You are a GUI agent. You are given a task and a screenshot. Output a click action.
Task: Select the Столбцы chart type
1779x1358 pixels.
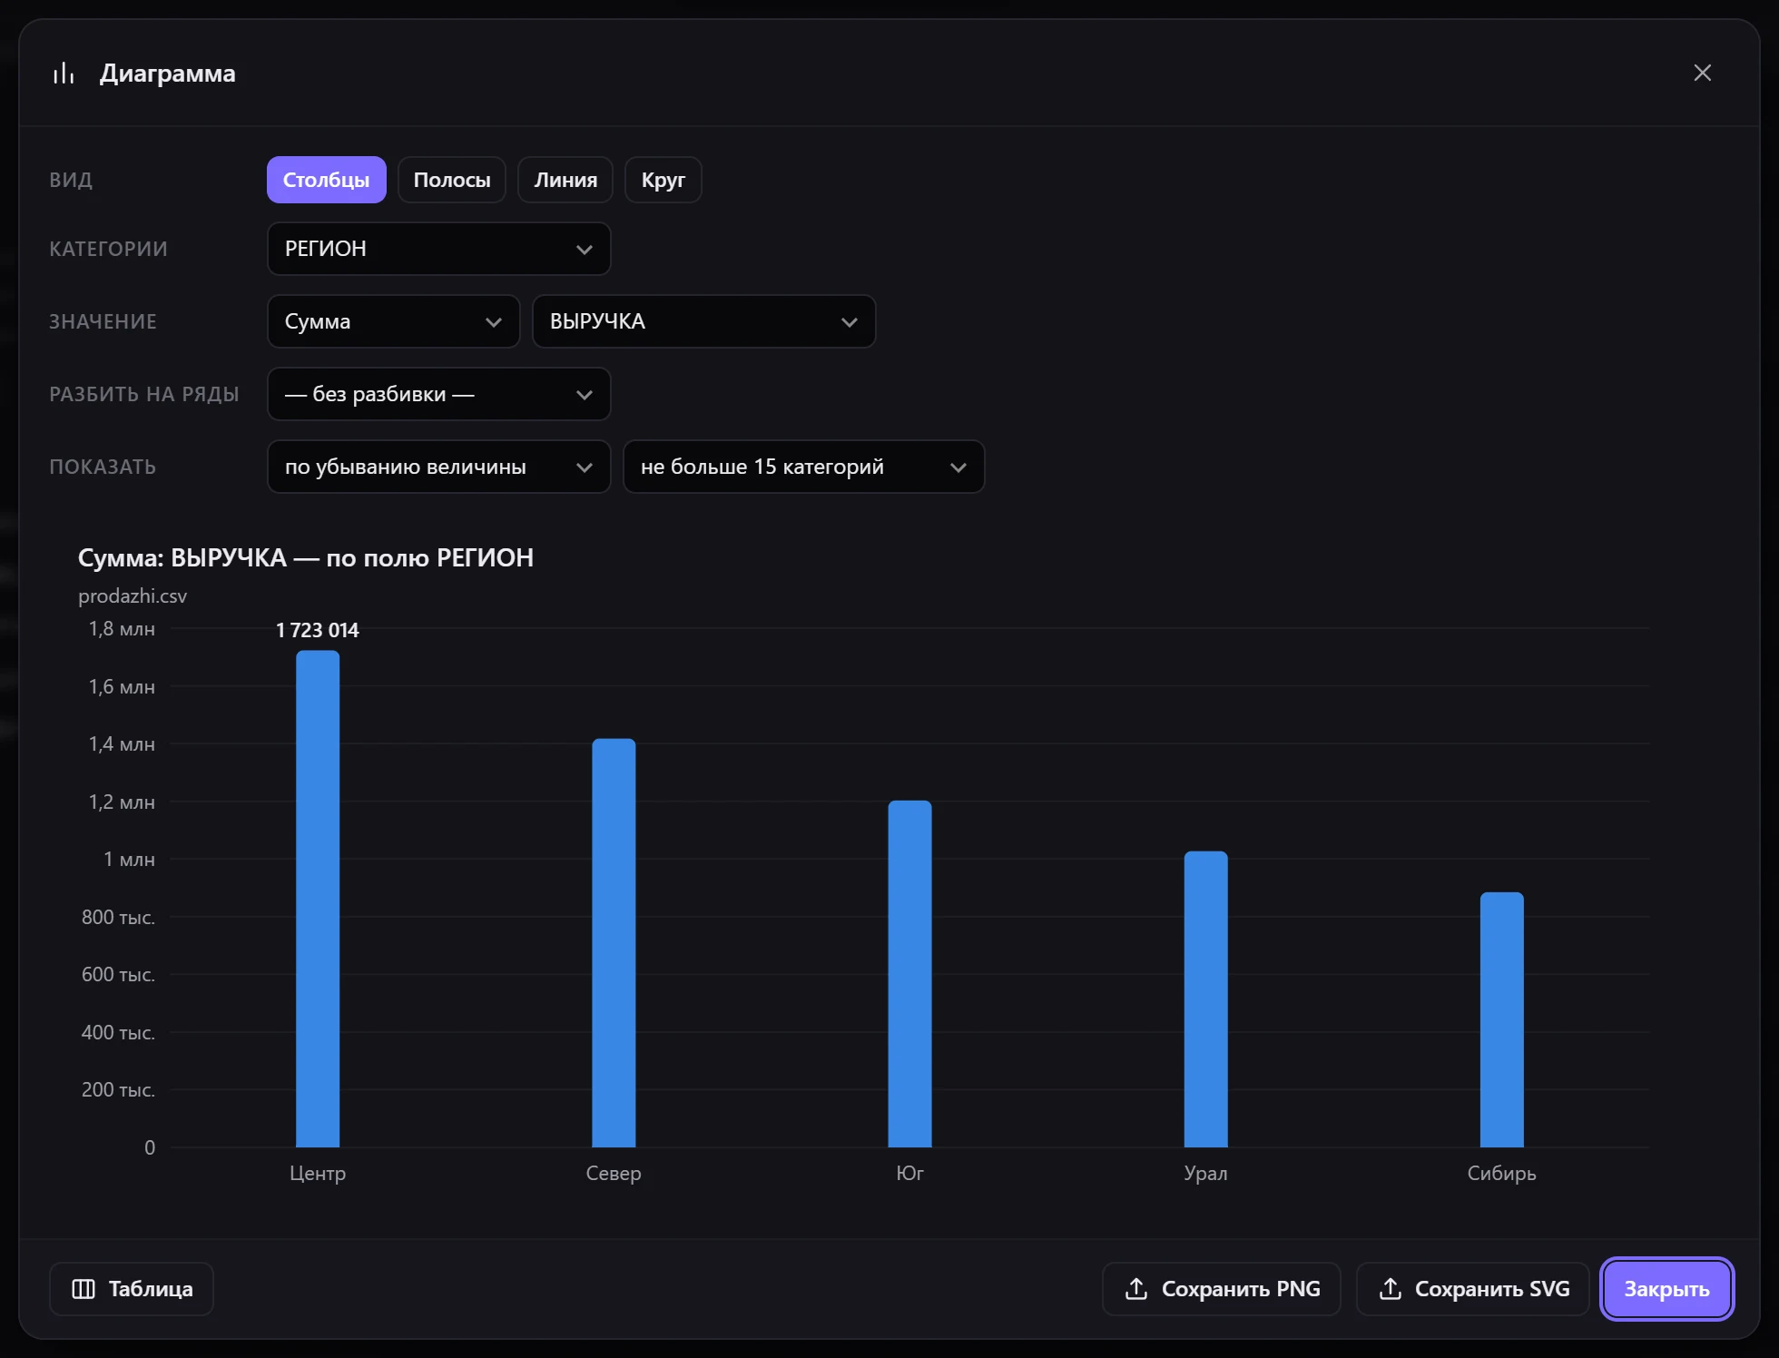326,180
